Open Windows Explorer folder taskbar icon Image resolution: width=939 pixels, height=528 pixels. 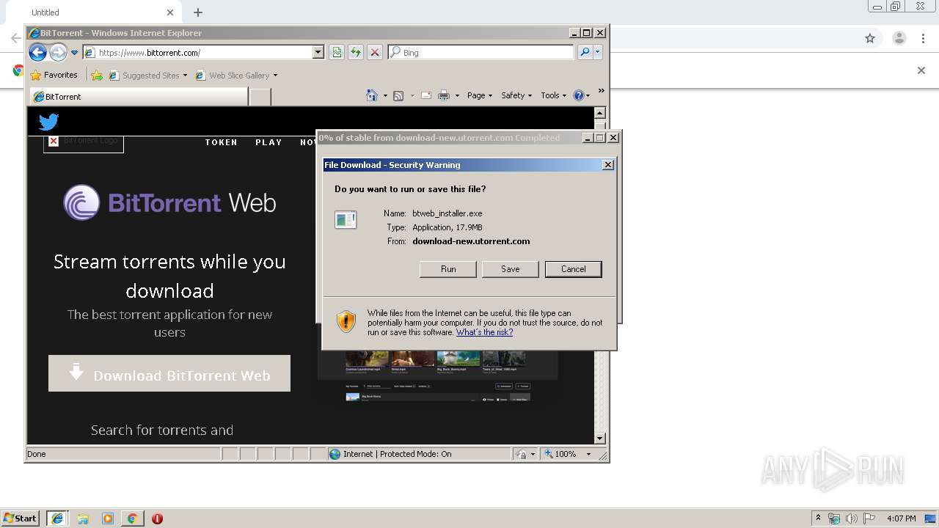pos(83,518)
